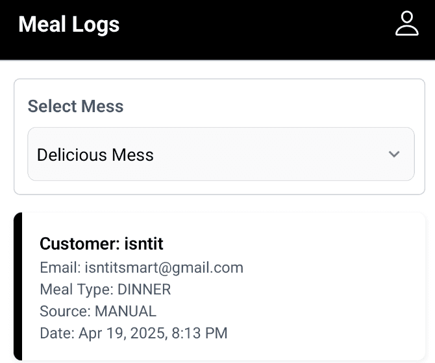Click the black header bar empty area
The height and width of the screenshot is (363, 435).
[x=260, y=26]
